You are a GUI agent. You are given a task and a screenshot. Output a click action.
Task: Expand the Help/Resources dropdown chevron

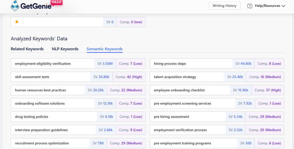click(x=283, y=6)
